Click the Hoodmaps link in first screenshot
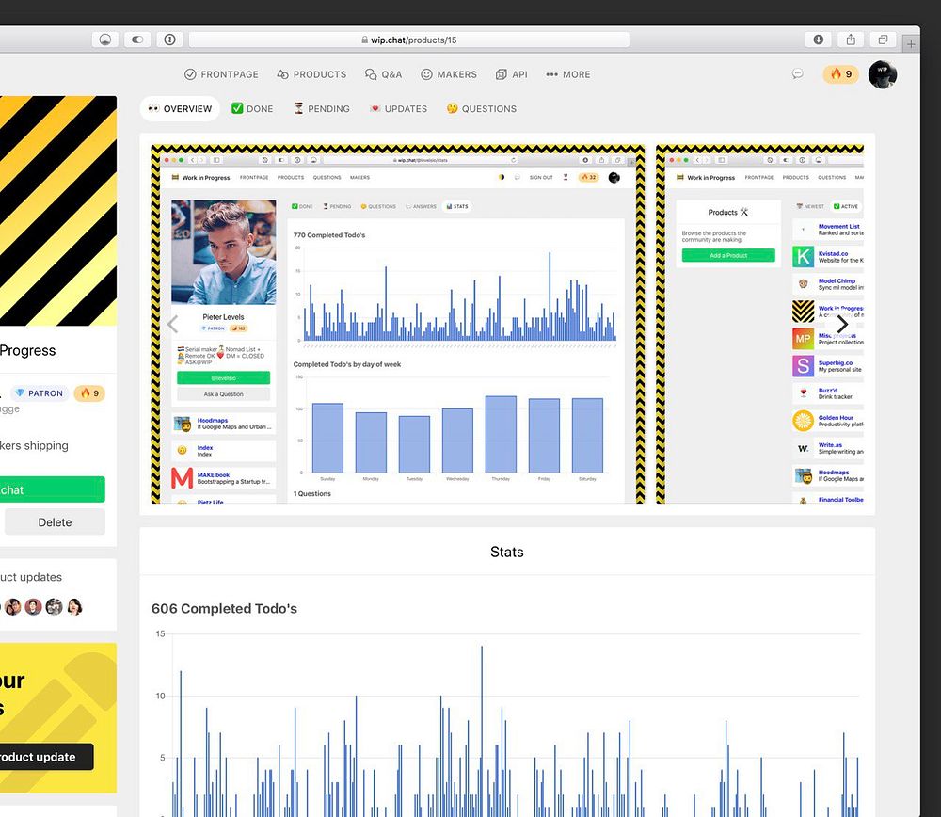 click(213, 420)
